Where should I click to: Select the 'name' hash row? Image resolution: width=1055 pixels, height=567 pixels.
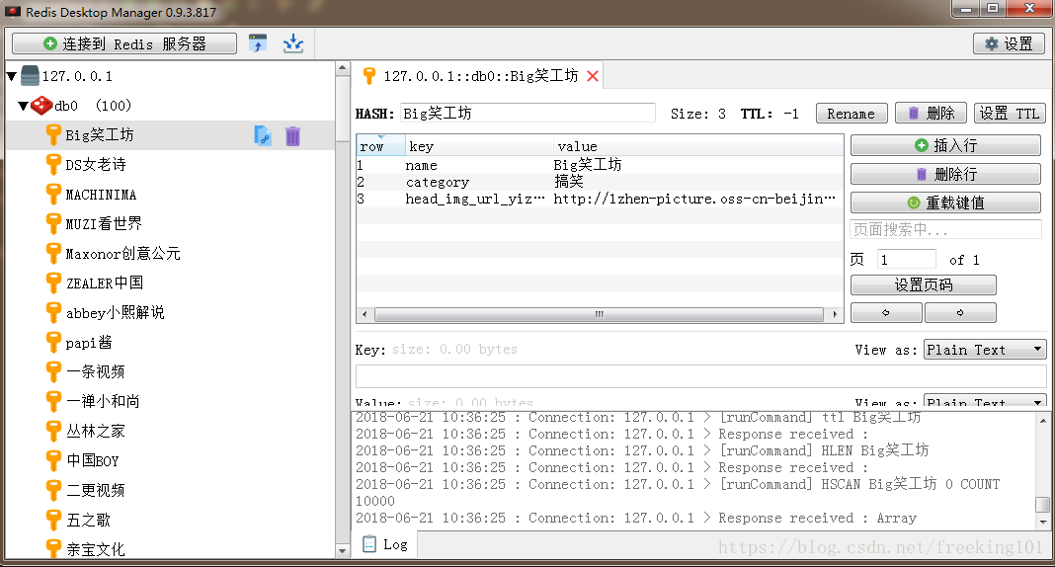[600, 165]
